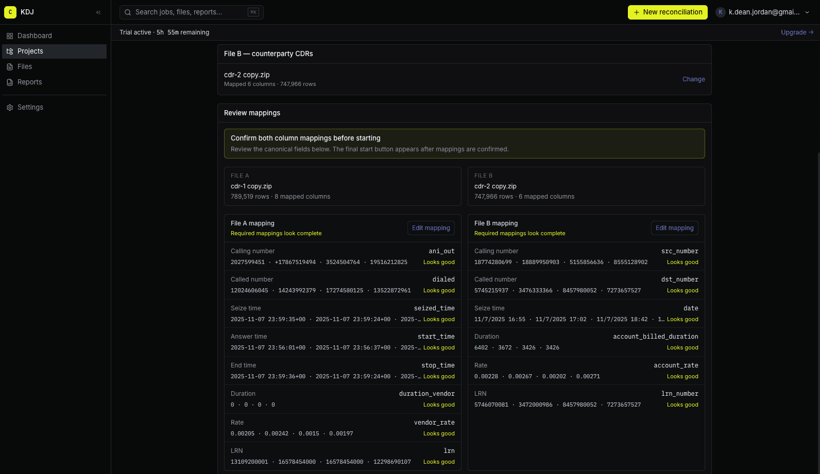This screenshot has width=820, height=474.
Task: Click k.dean.jordan account email
Action: (x=764, y=12)
